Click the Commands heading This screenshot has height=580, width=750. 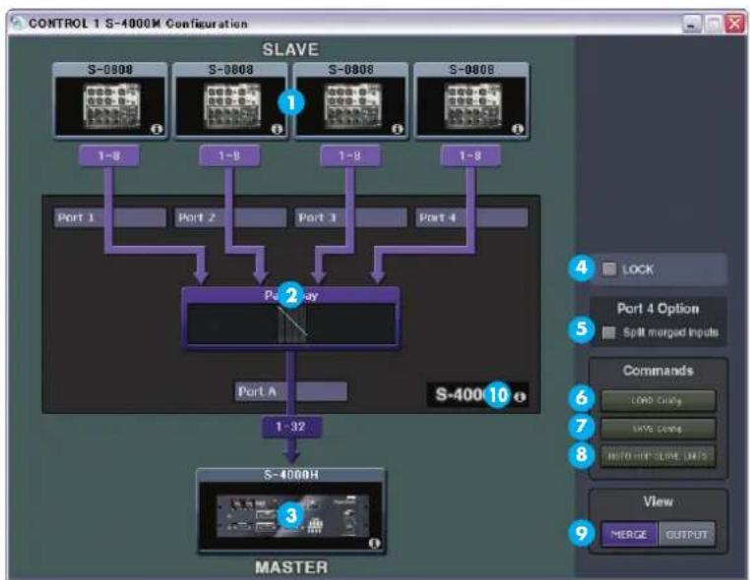pyautogui.click(x=658, y=371)
